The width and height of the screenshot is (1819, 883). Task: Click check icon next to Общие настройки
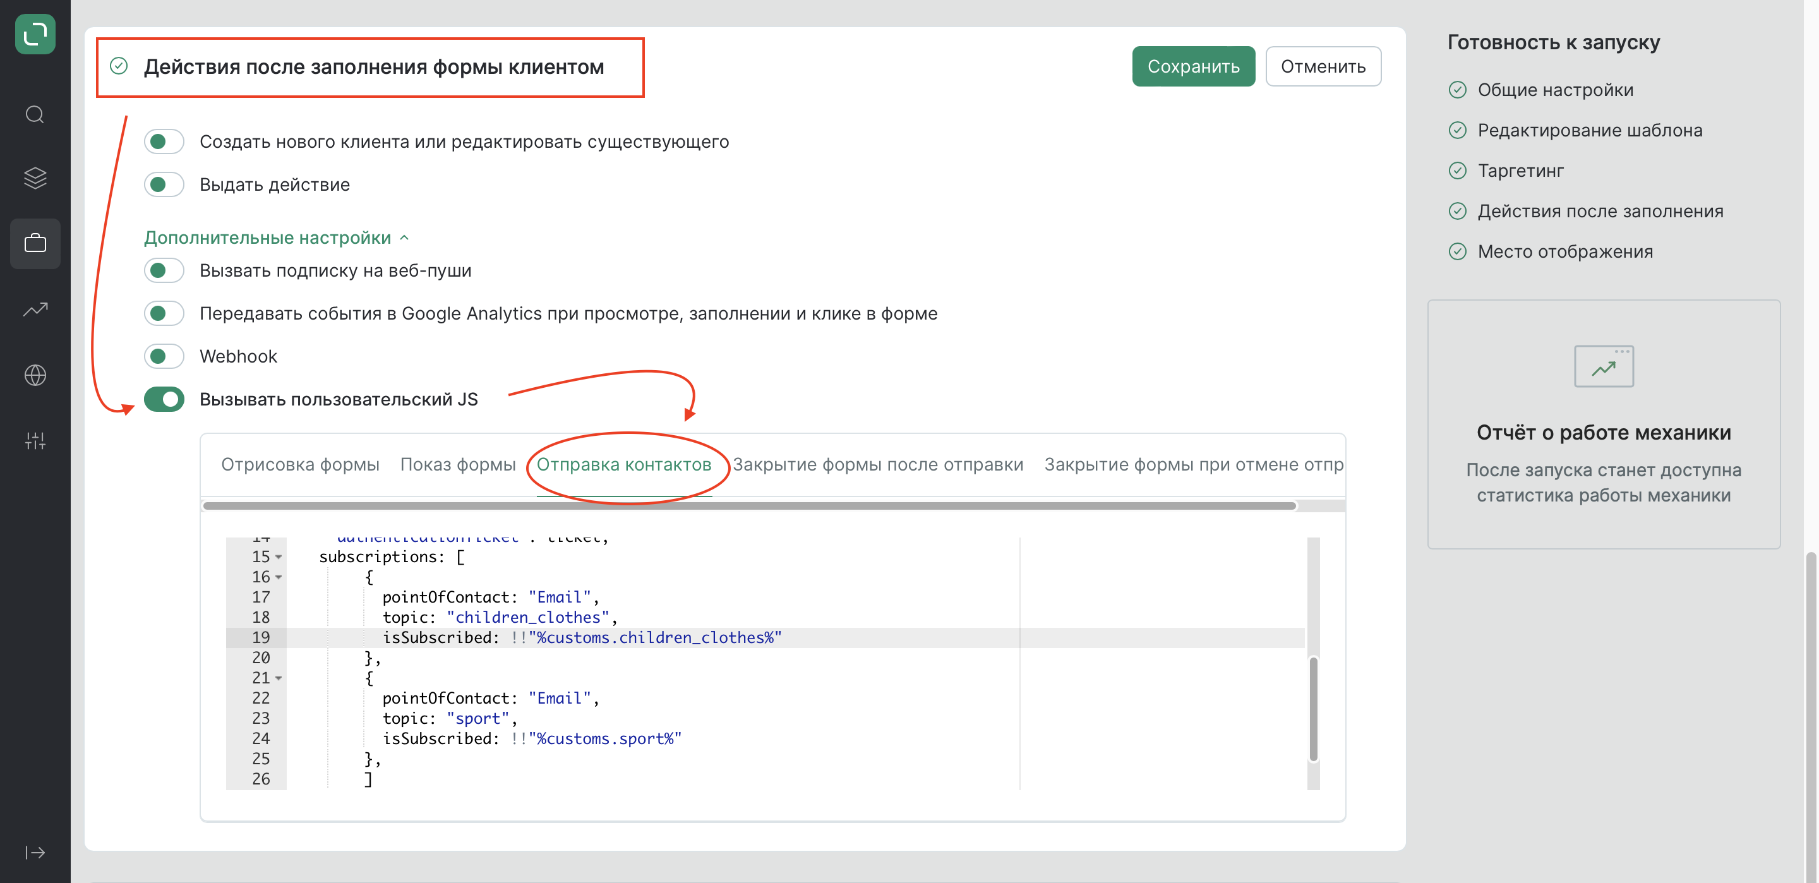pyautogui.click(x=1458, y=90)
